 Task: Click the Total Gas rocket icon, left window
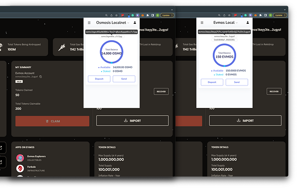(x=62, y=47)
